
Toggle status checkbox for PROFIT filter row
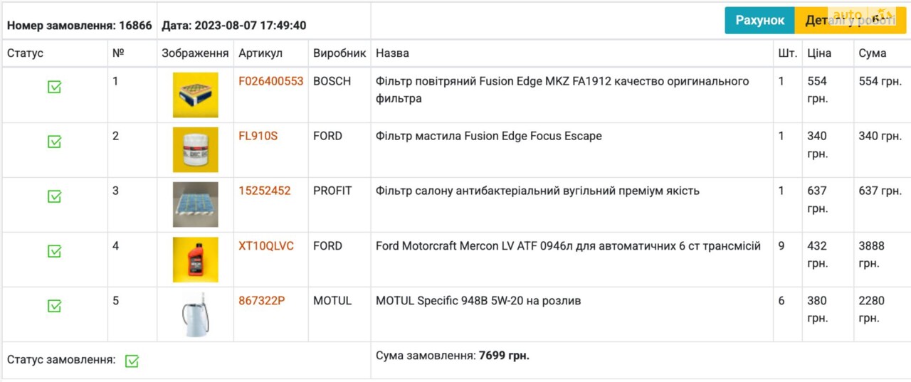click(54, 196)
